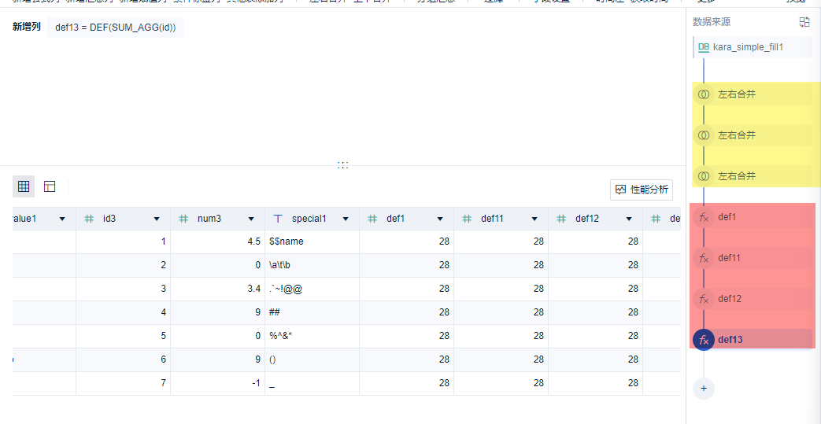Click the num3 cell with -1
This screenshot has width=821, height=424.
pyautogui.click(x=218, y=383)
